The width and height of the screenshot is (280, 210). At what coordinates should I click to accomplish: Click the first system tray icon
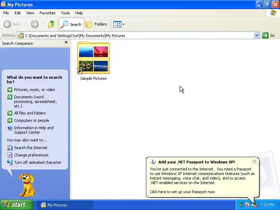tap(241, 205)
